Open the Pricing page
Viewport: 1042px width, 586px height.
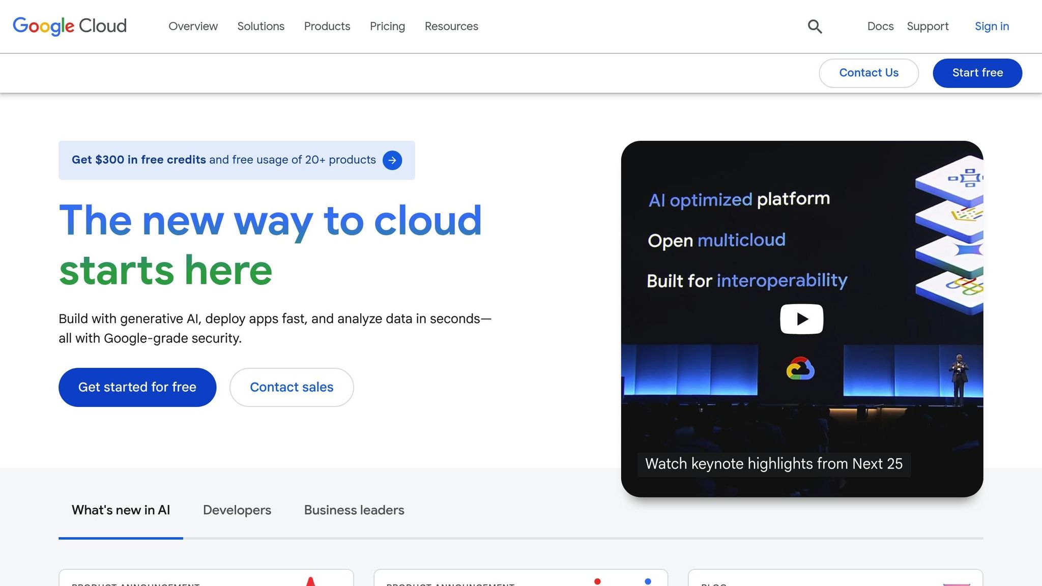coord(387,26)
